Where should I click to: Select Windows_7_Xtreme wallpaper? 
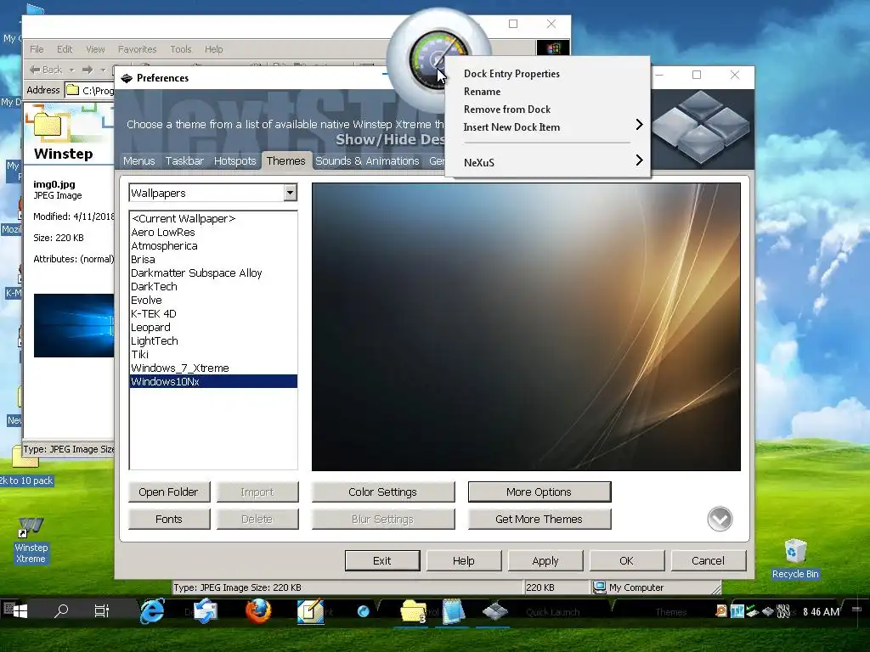(213, 368)
